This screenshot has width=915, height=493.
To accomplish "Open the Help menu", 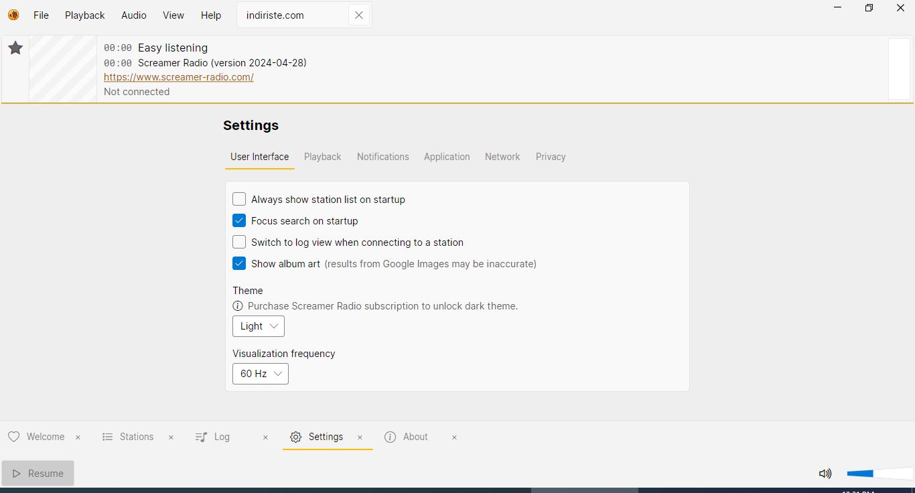I will [211, 15].
